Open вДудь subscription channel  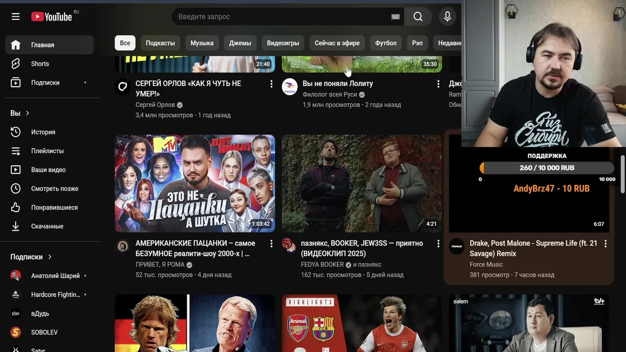[x=50, y=313]
